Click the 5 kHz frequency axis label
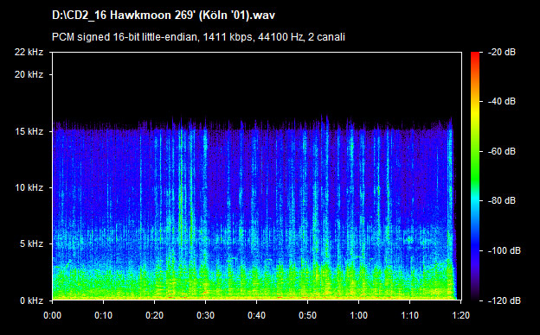The image size is (540, 335). click(x=31, y=244)
